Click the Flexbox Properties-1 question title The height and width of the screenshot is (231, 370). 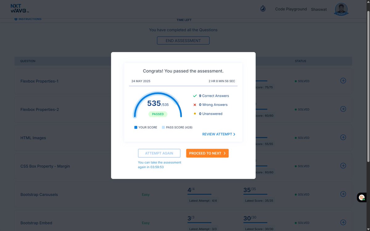point(39,81)
